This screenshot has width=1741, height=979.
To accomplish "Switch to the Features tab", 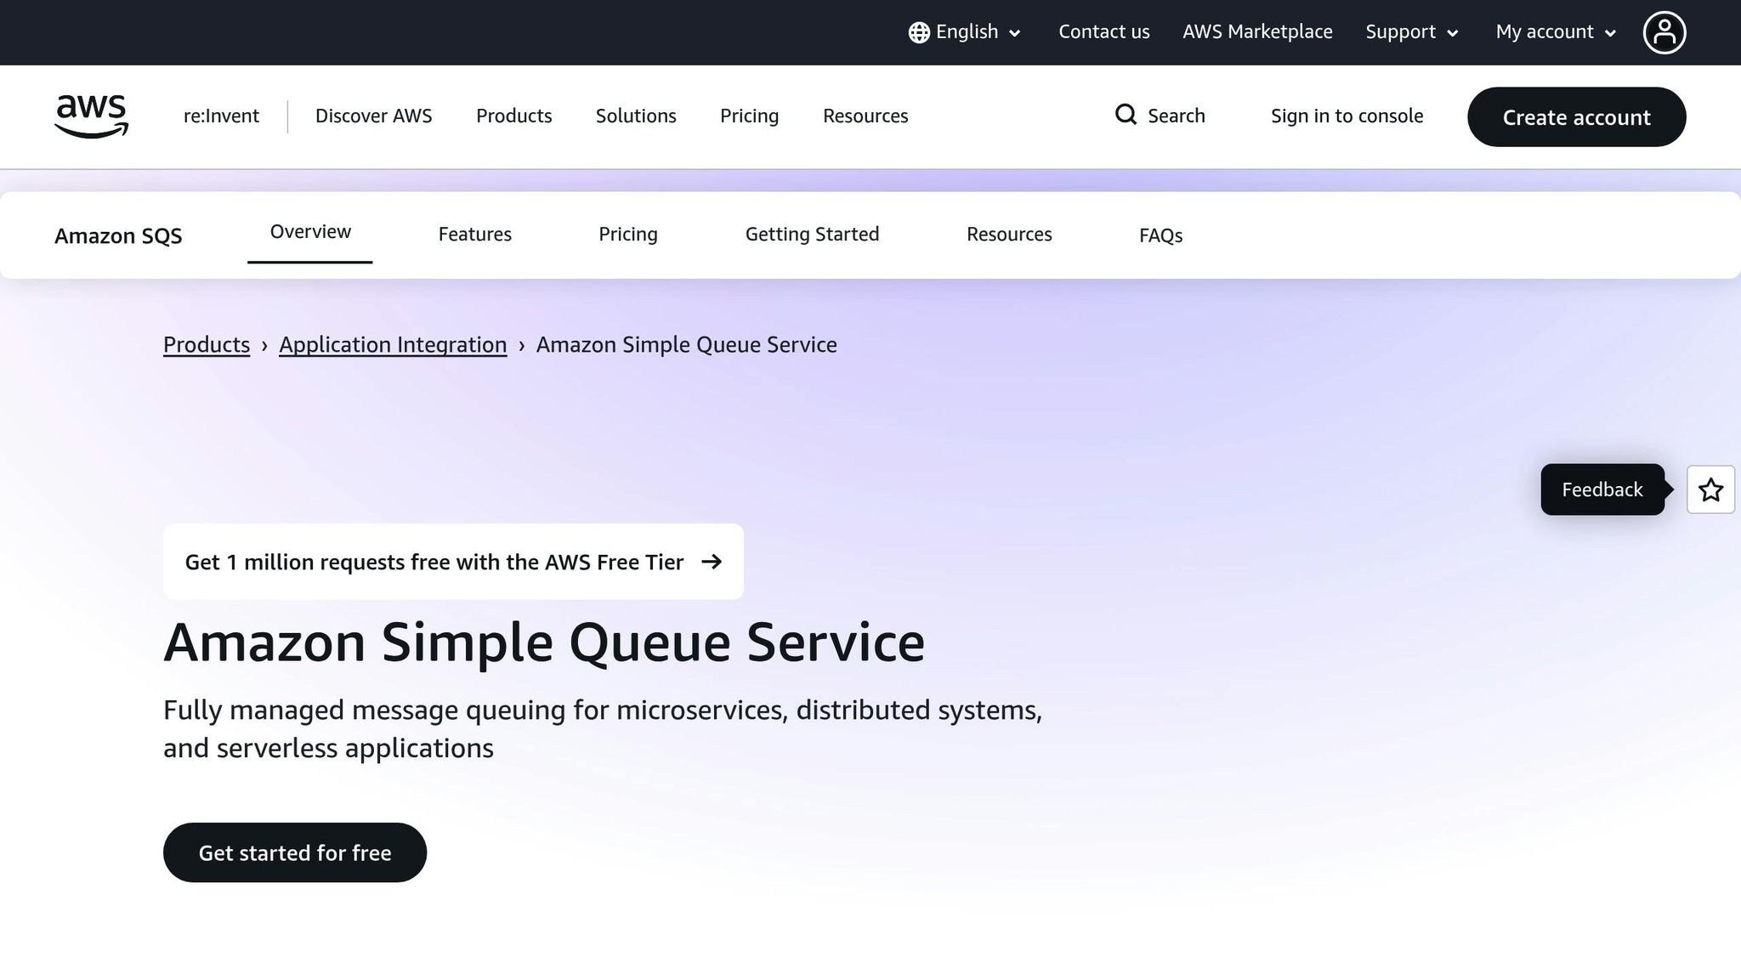I will point(474,234).
